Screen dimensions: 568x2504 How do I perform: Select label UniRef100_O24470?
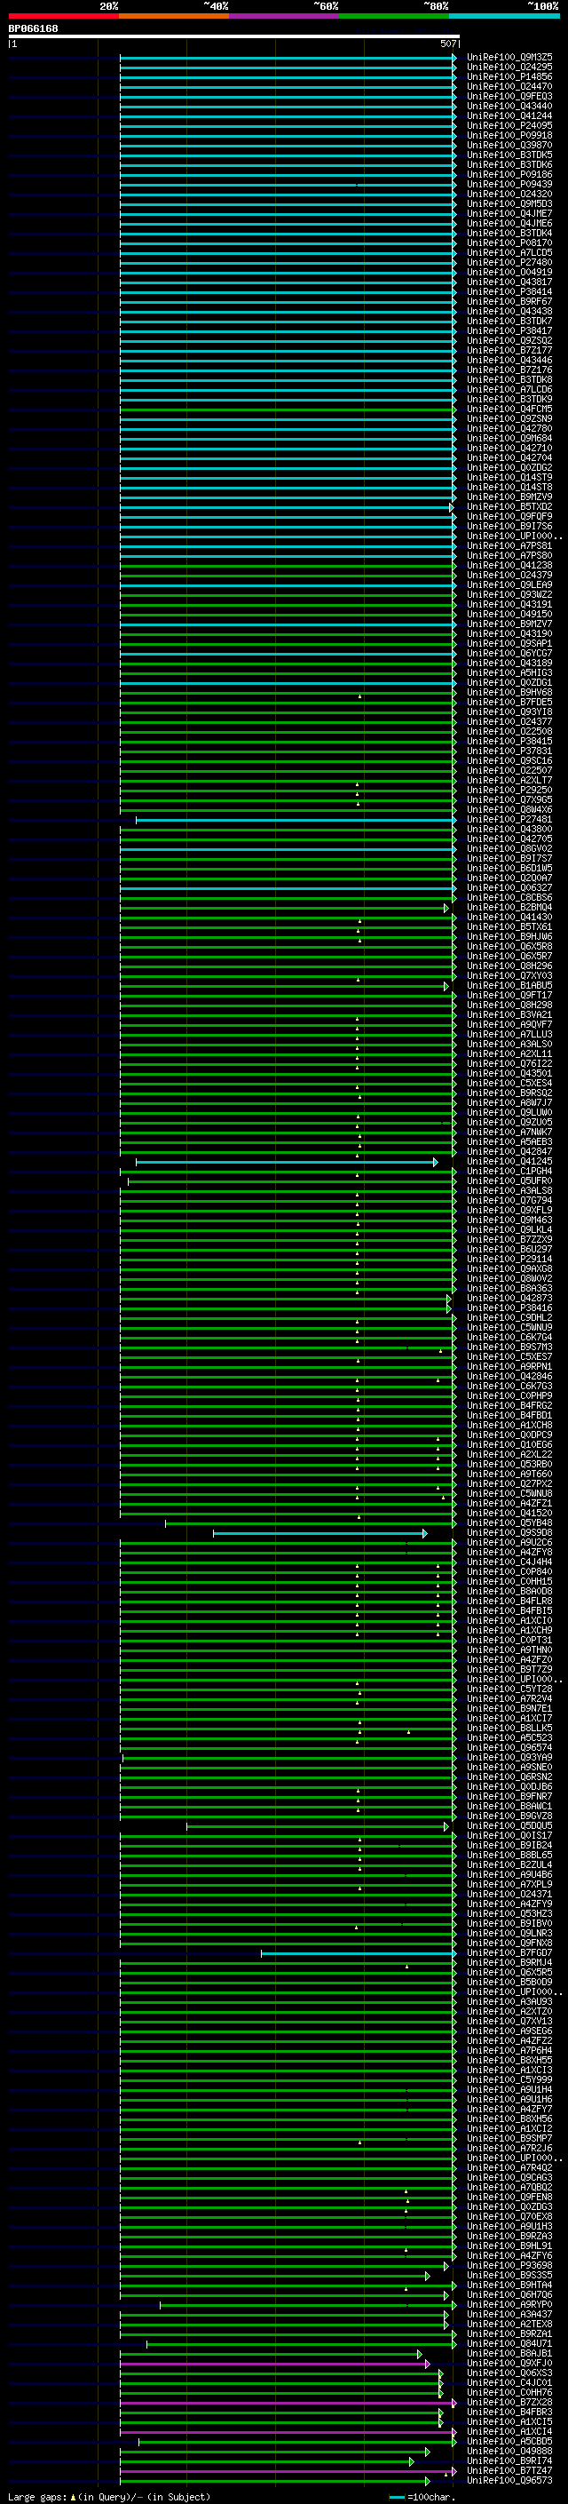click(x=509, y=86)
